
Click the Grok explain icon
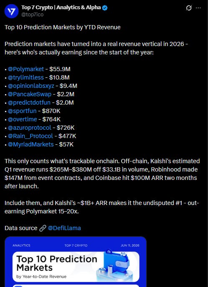click(189, 8)
